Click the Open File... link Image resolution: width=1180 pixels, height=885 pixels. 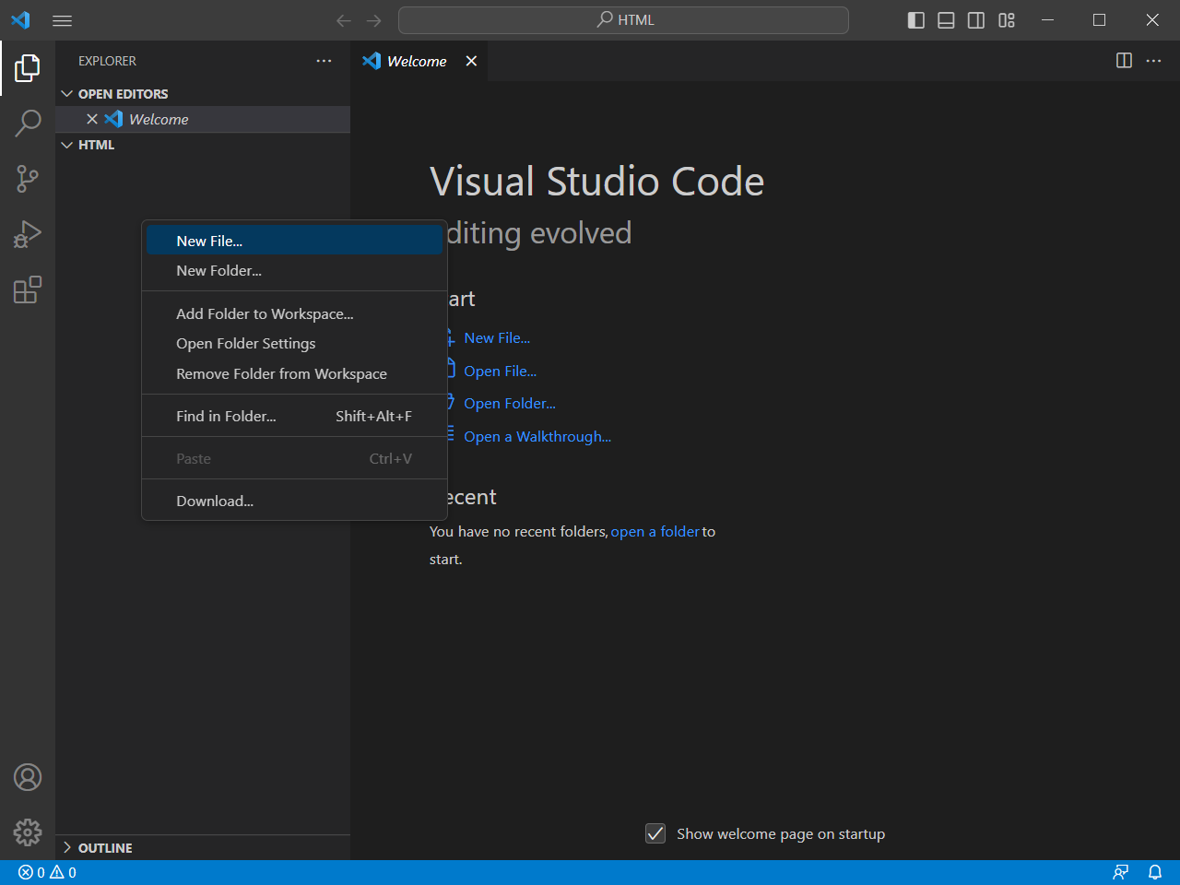pos(500,371)
